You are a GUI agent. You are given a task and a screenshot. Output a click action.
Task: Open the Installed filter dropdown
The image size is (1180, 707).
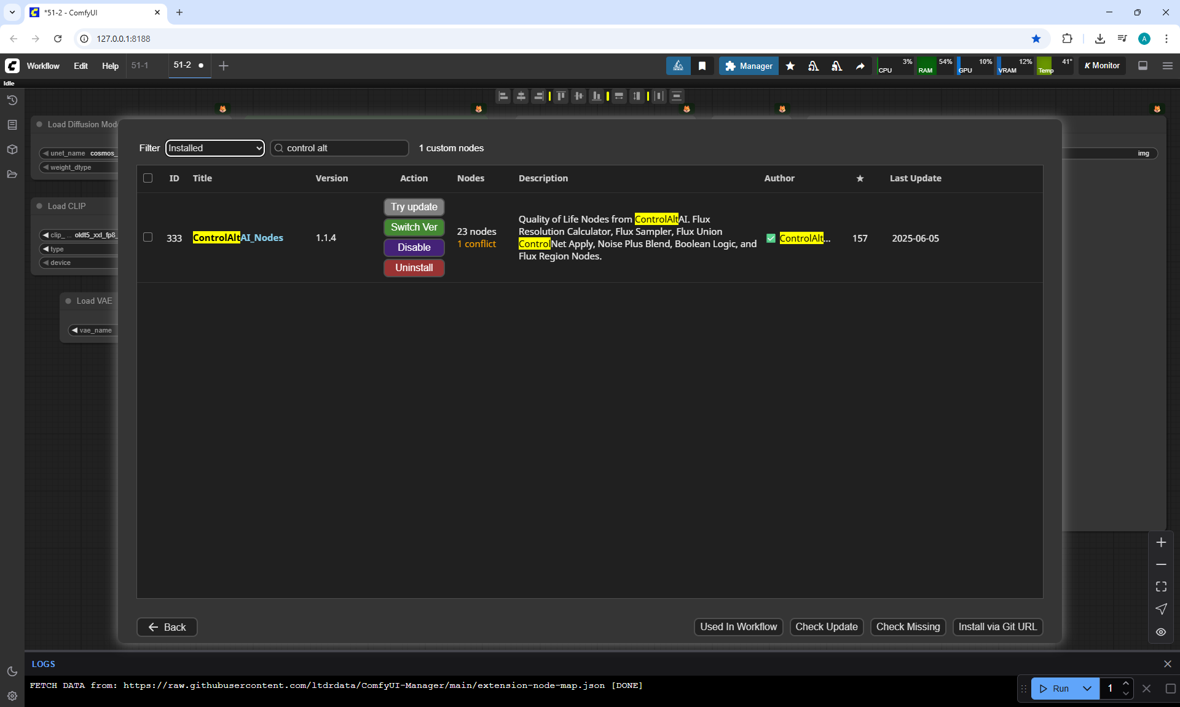(214, 148)
